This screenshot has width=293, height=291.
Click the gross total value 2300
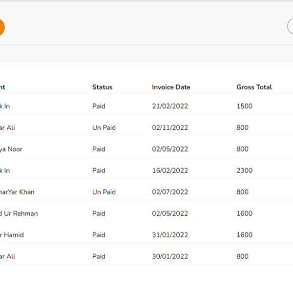pyautogui.click(x=244, y=170)
